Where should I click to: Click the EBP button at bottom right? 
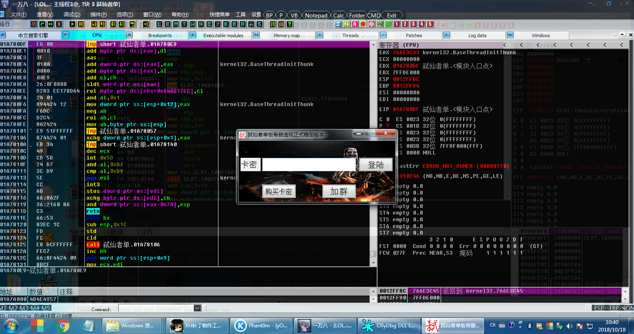pos(614,308)
